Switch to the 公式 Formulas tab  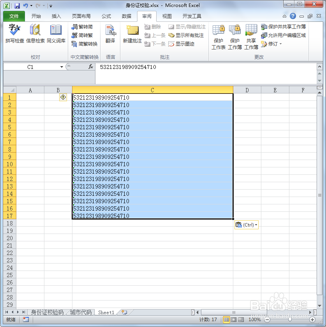point(106,16)
